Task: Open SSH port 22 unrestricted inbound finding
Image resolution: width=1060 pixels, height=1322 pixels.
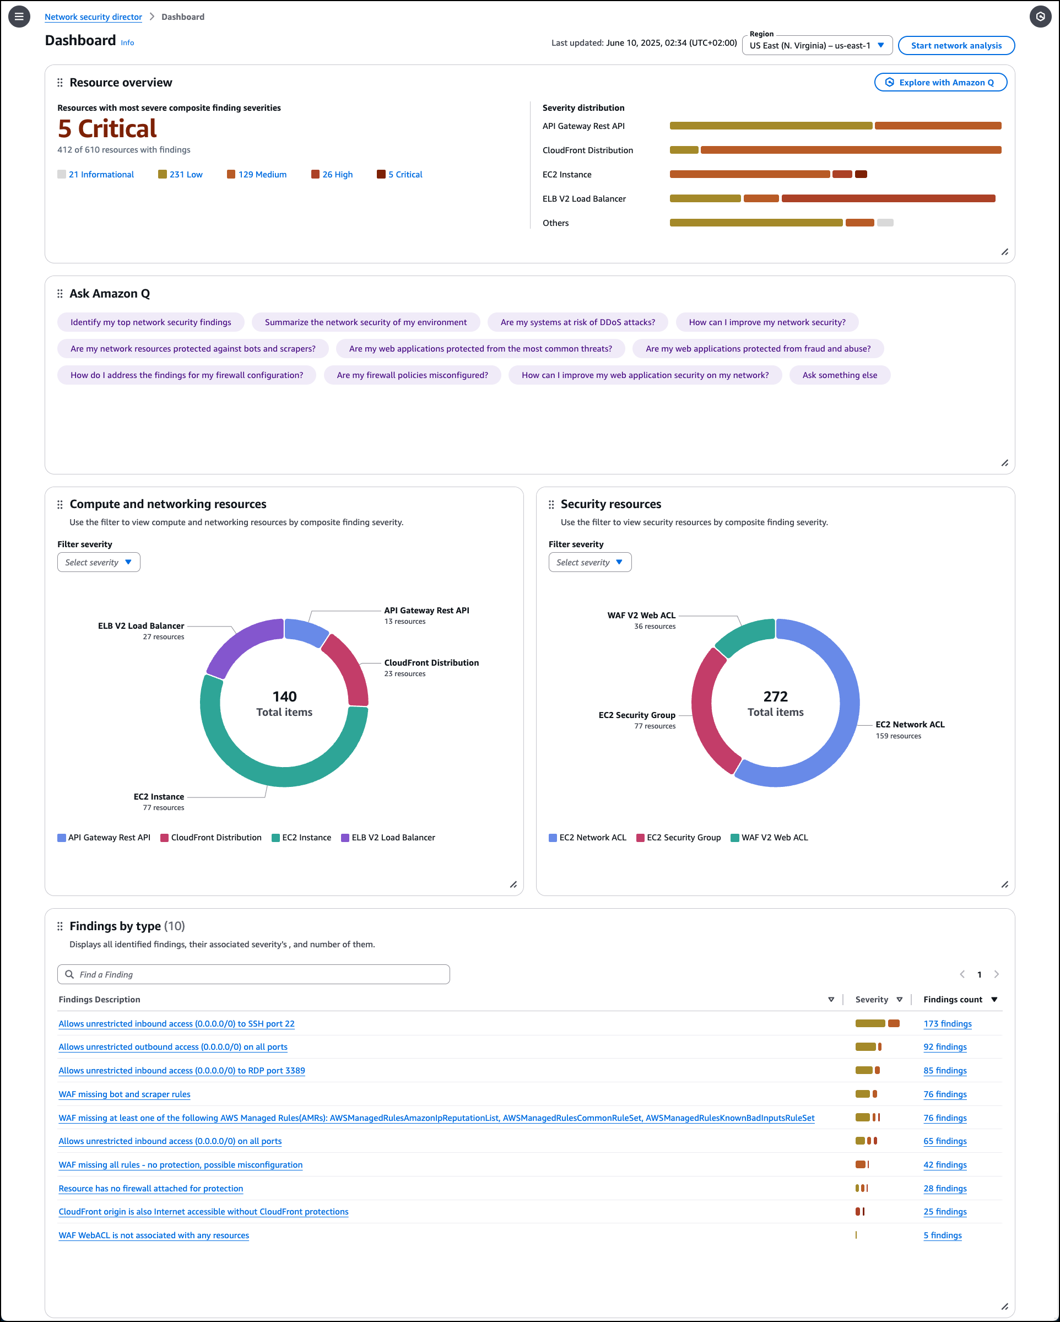Action: point(176,1023)
